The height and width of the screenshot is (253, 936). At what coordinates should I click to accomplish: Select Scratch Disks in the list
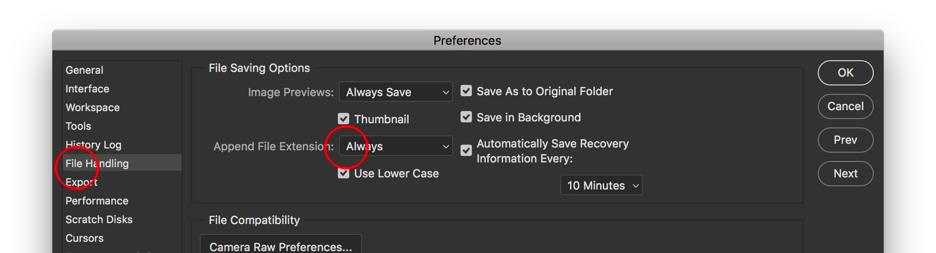pyautogui.click(x=99, y=219)
